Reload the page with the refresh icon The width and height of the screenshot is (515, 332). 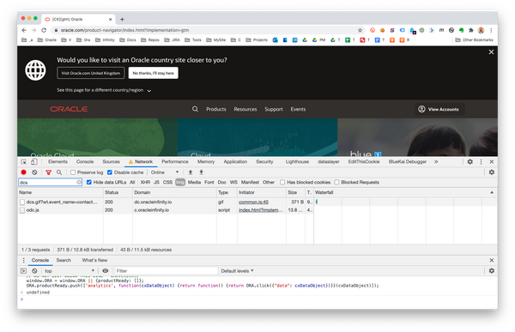44,30
